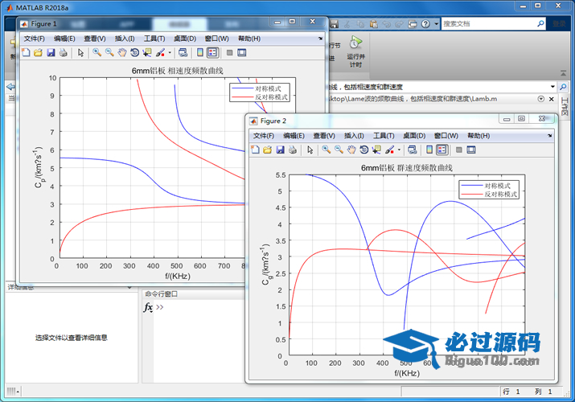Activate Data Cursor tool in Figure 1
This screenshot has height=402, width=575.
[148, 53]
